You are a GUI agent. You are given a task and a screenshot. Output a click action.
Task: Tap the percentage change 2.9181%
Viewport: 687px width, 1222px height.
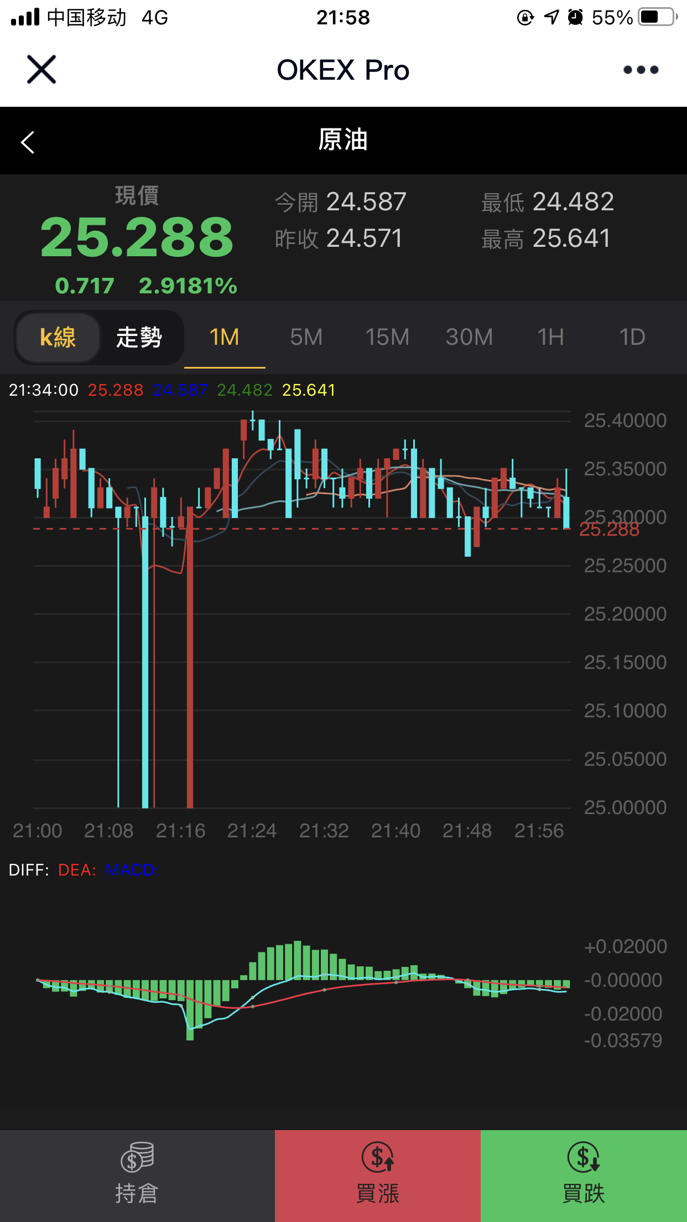188,286
